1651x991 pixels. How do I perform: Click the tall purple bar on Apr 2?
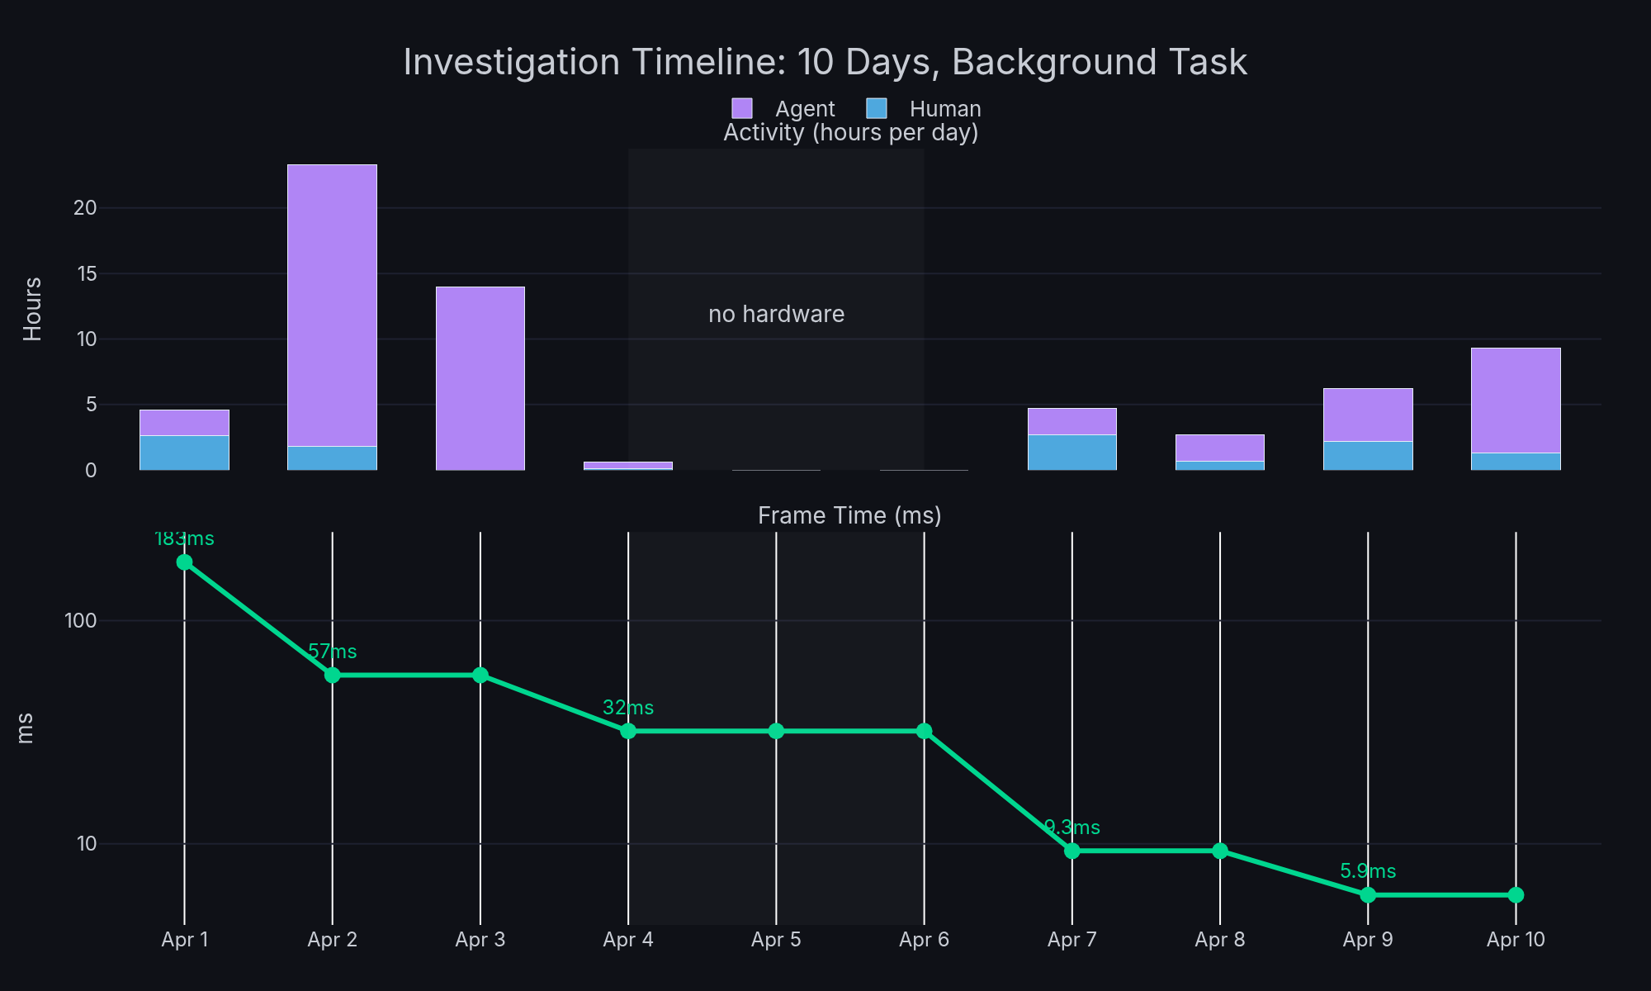[332, 306]
